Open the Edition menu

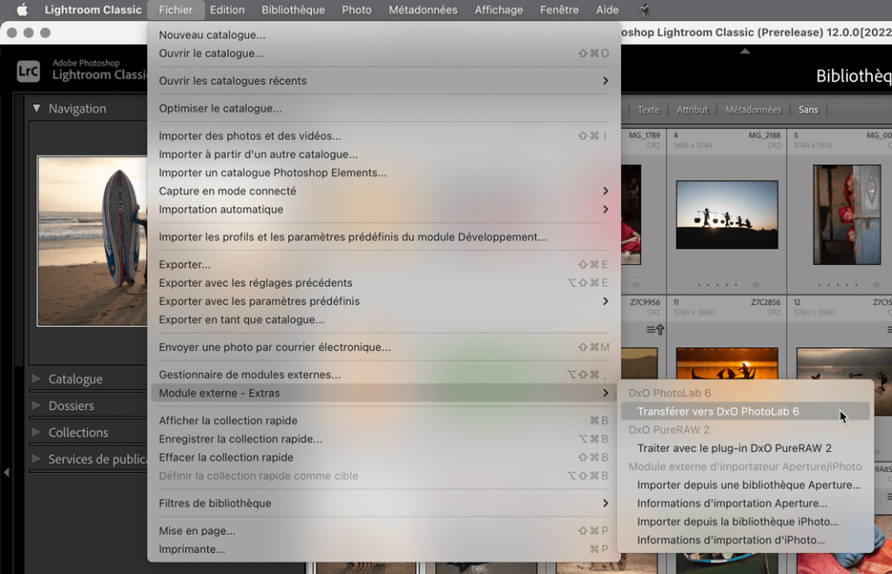tap(227, 10)
